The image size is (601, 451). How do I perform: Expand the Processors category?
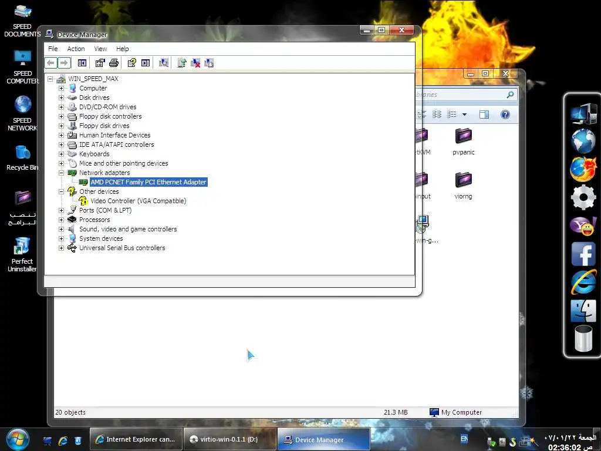click(61, 220)
